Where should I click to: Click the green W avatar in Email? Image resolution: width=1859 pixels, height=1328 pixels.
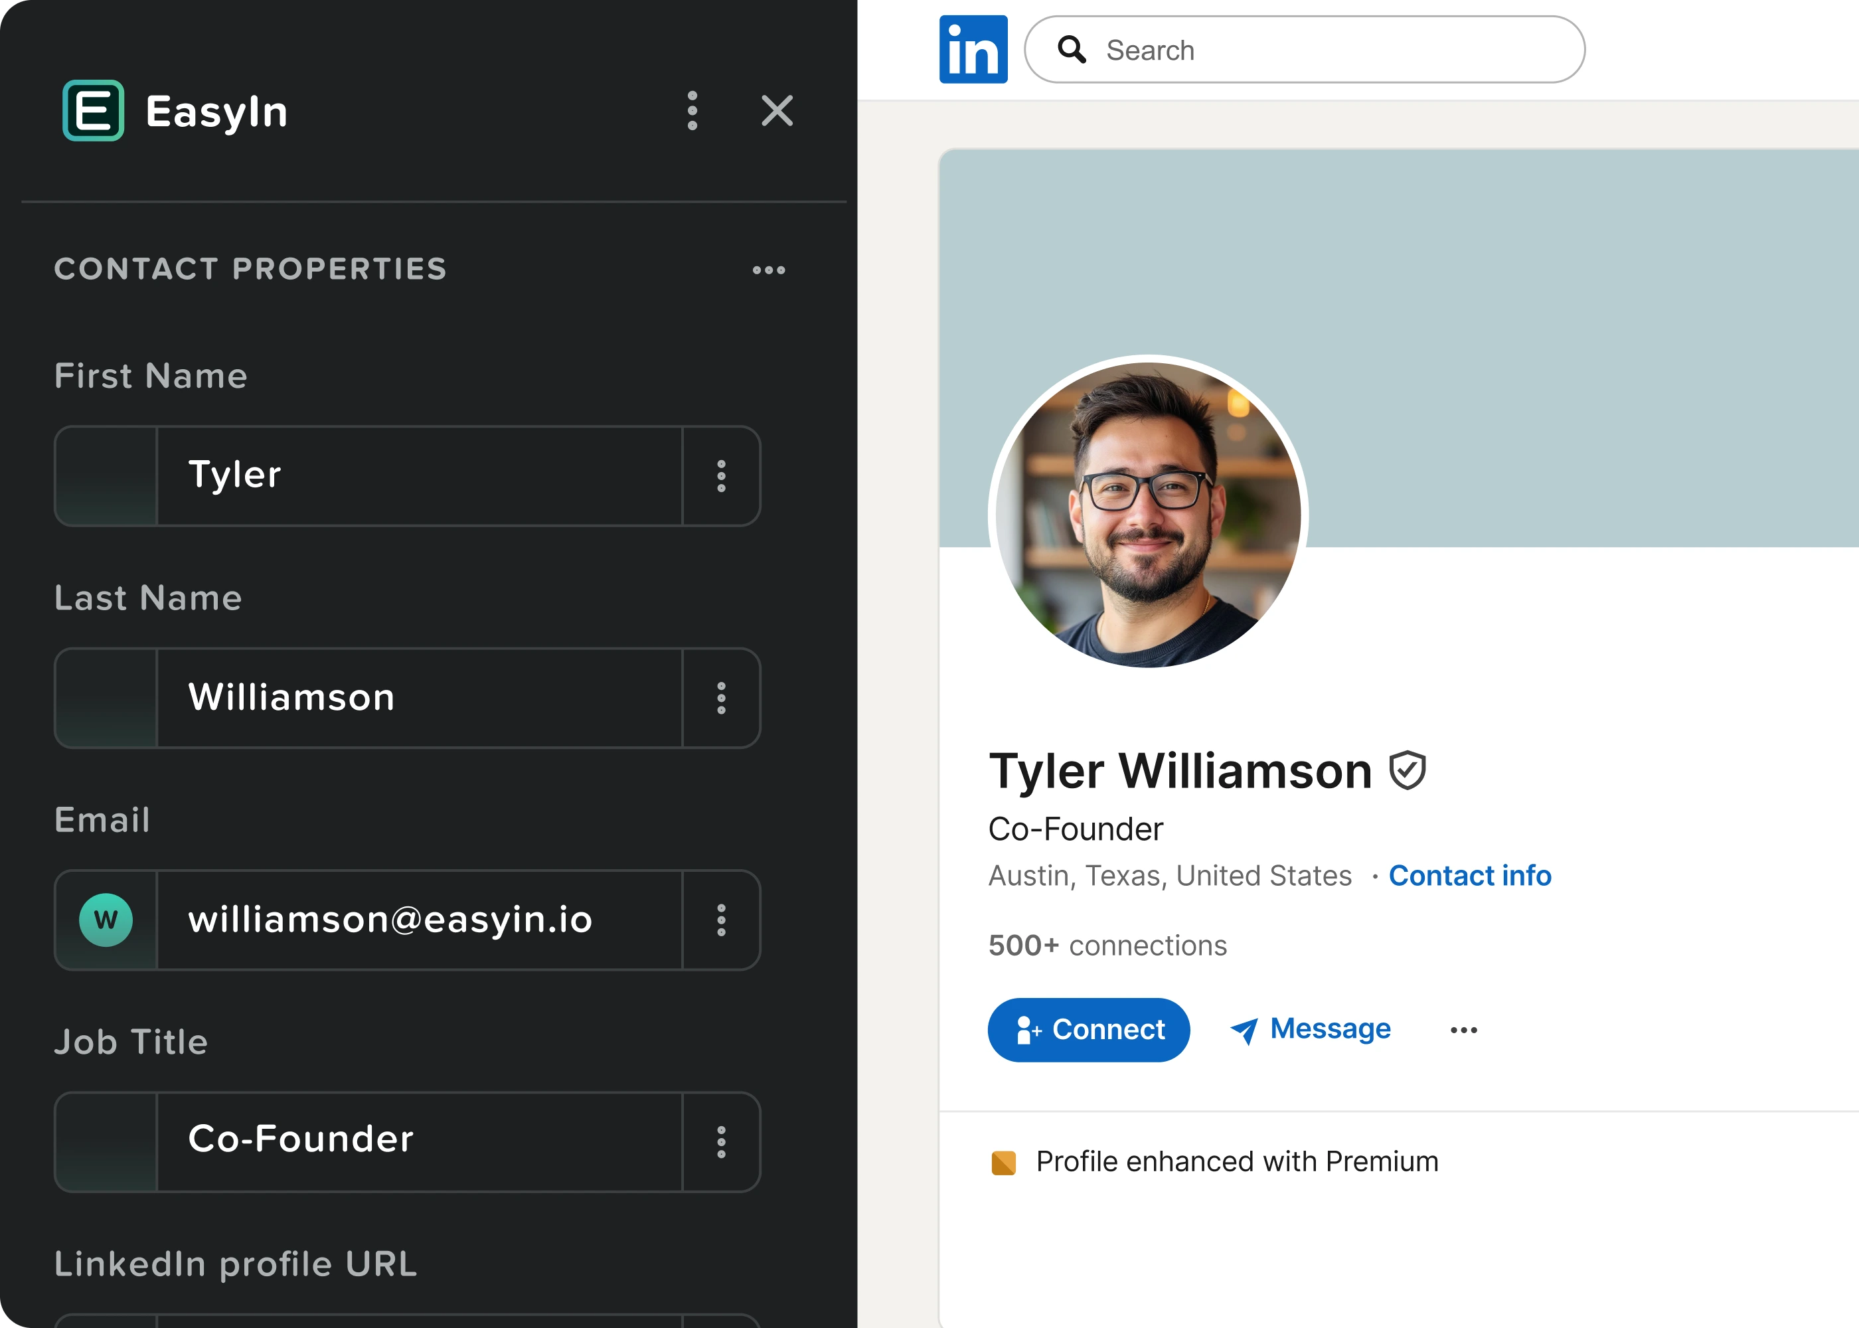point(106,920)
